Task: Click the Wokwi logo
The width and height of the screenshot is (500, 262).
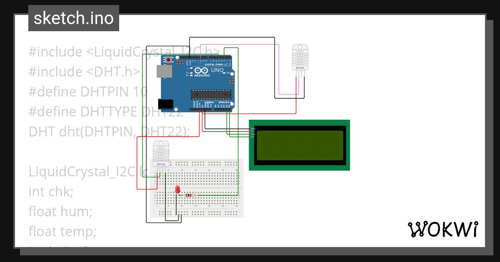Action: click(444, 229)
